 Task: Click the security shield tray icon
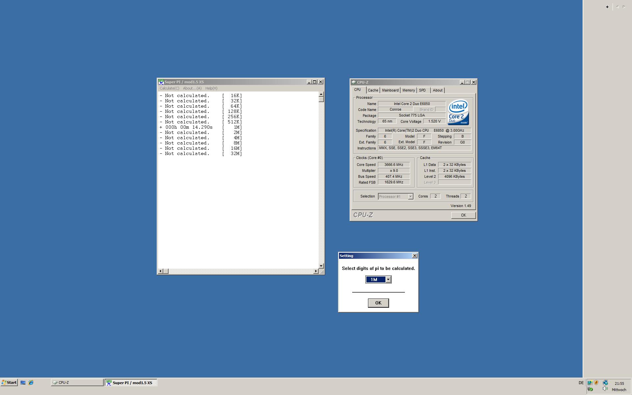pos(596,383)
